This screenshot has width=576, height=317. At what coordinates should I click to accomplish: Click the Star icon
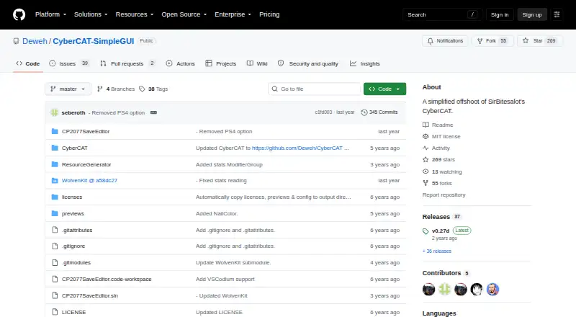(526, 41)
